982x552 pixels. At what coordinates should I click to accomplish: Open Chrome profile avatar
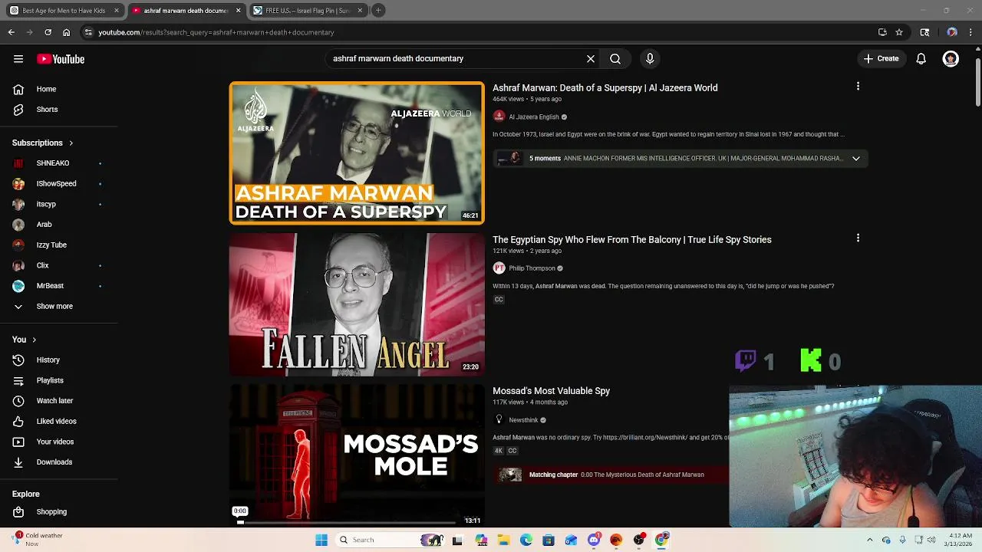pos(952,32)
